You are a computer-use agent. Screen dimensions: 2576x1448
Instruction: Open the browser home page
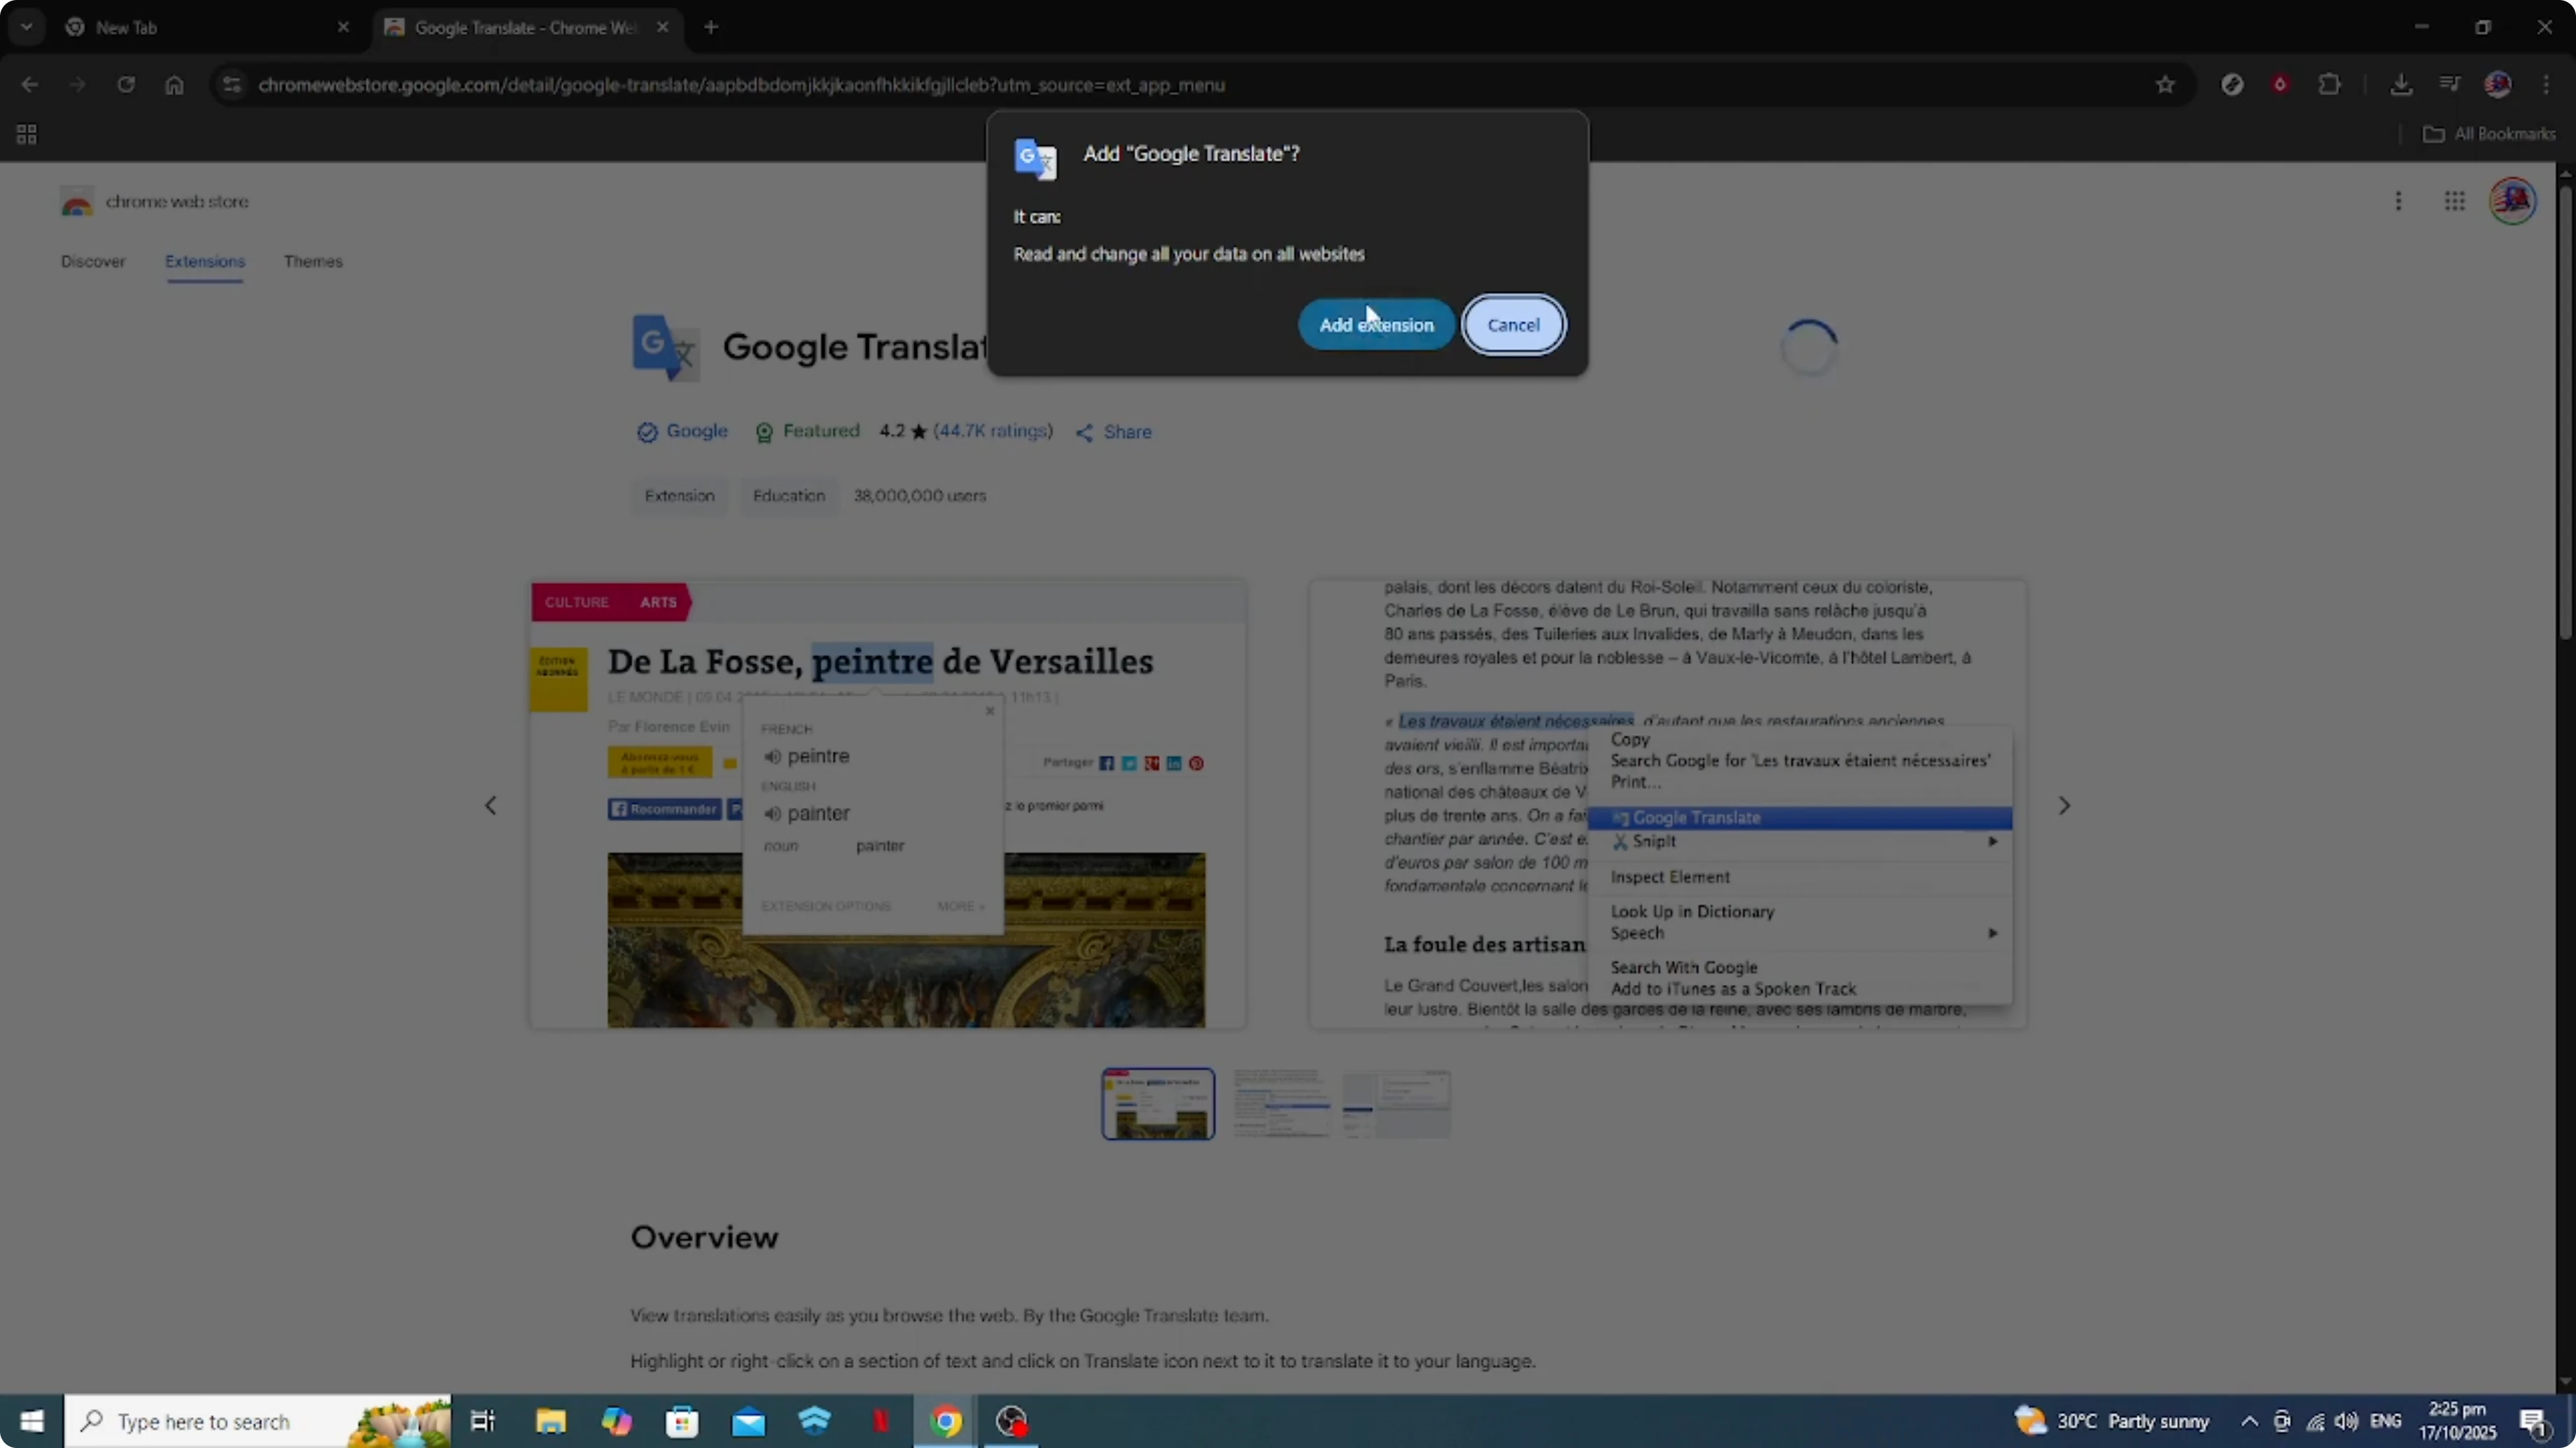pos(174,85)
